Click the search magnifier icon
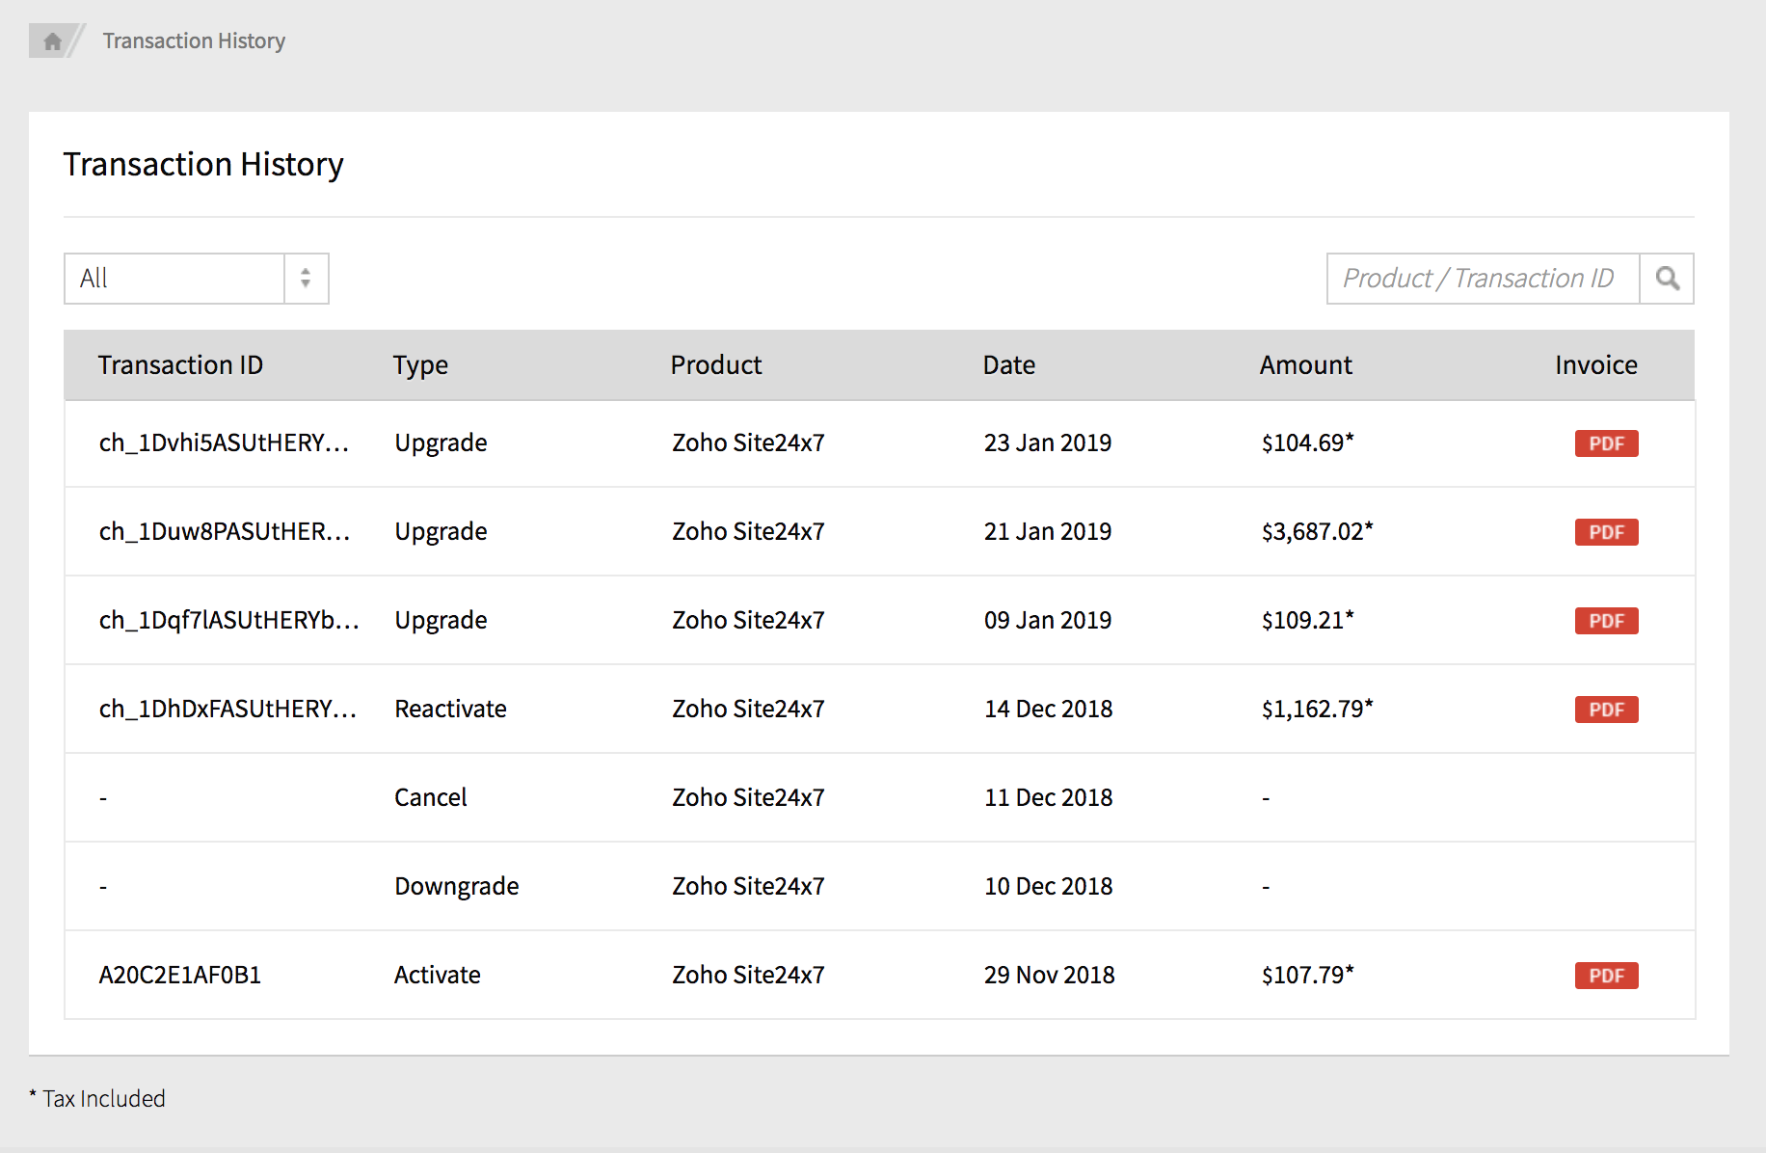1766x1153 pixels. (1667, 279)
